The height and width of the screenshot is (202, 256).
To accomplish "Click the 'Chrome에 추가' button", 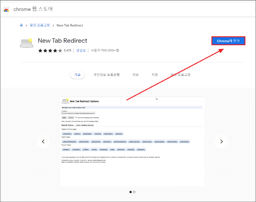I will (x=228, y=41).
